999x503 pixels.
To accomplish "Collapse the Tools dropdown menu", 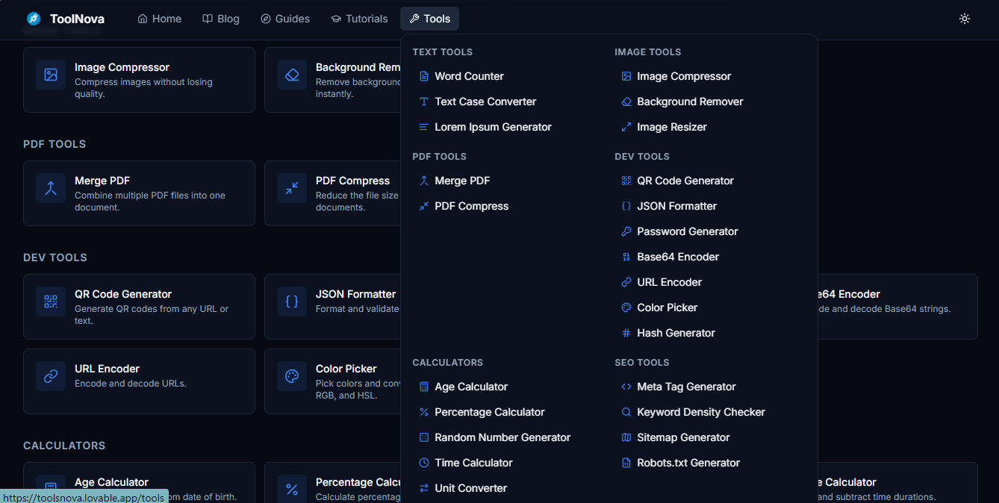I will tap(429, 19).
